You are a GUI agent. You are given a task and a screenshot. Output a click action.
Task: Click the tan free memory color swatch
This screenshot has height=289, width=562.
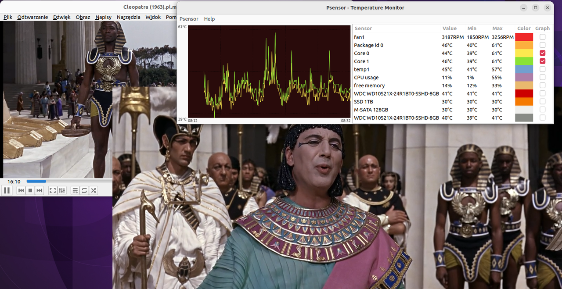(x=524, y=86)
